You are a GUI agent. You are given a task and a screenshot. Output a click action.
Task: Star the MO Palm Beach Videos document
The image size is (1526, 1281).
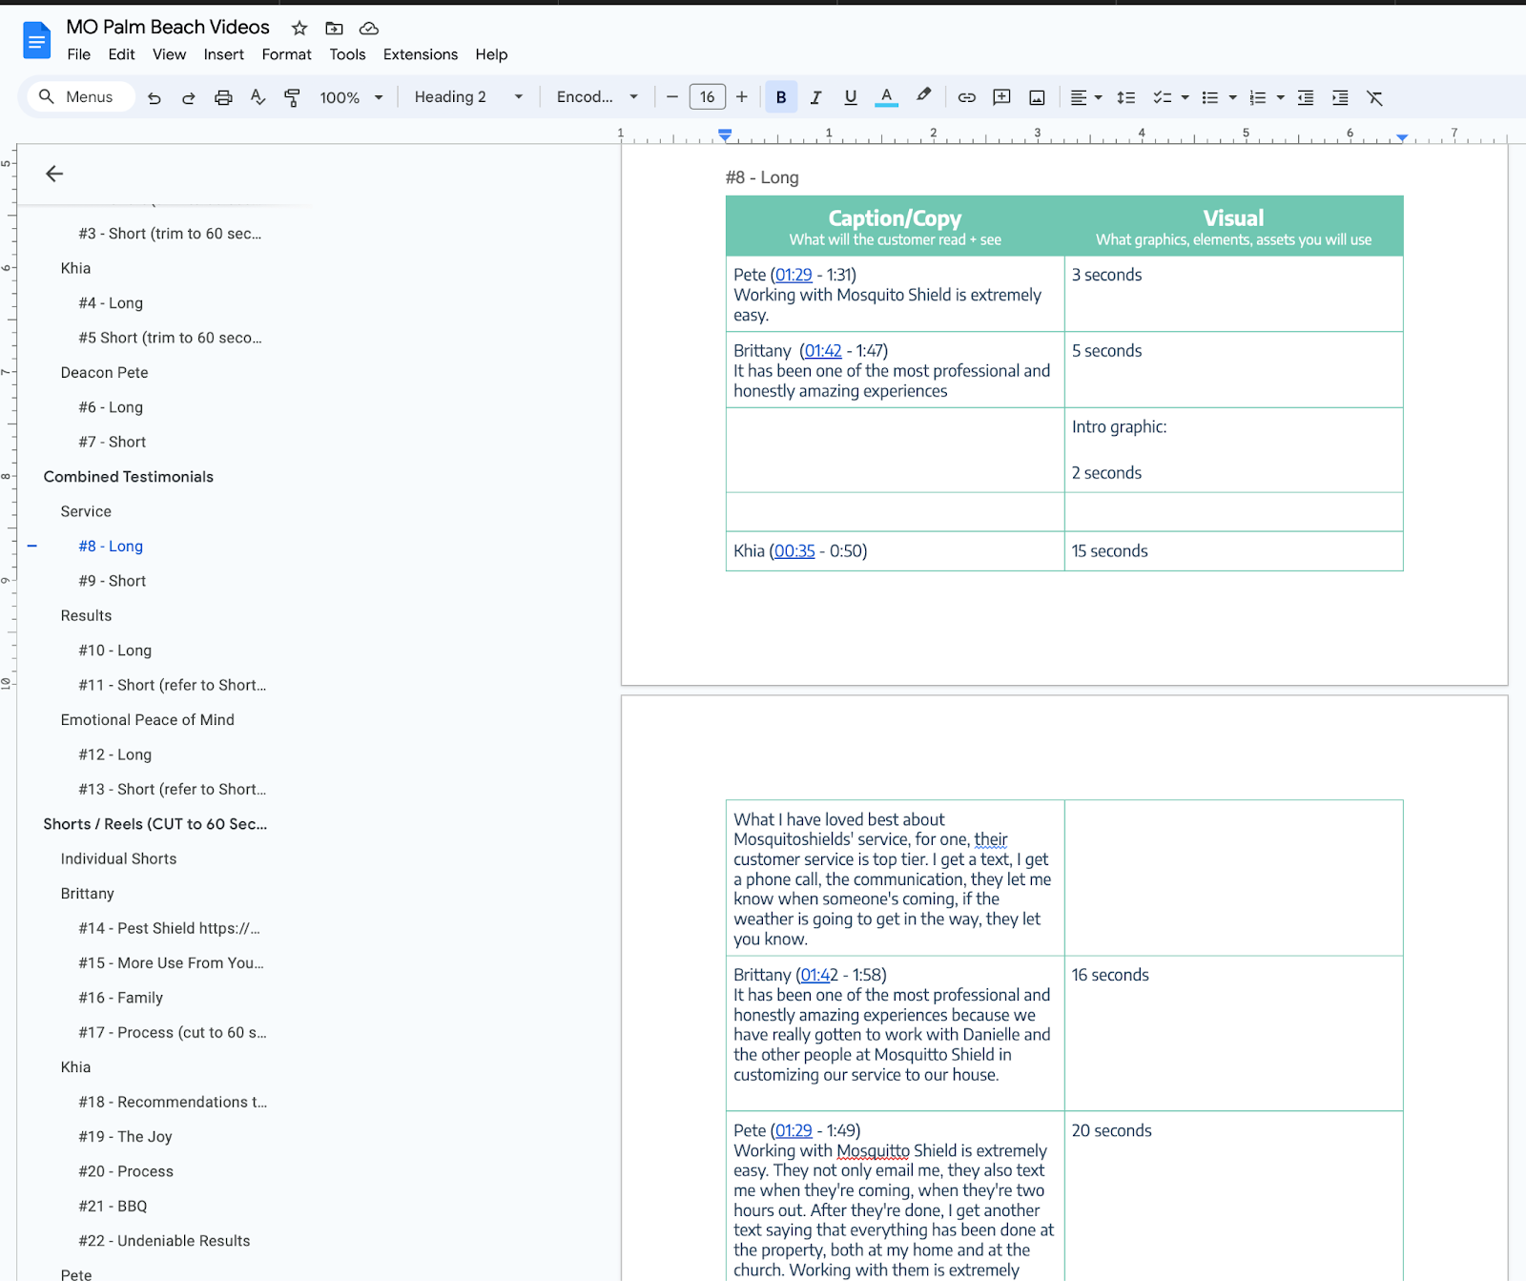[x=299, y=28]
